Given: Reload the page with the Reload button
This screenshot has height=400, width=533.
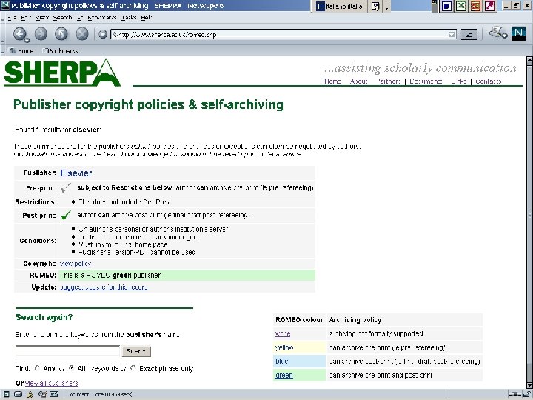Looking at the screenshot, I should (61, 34).
